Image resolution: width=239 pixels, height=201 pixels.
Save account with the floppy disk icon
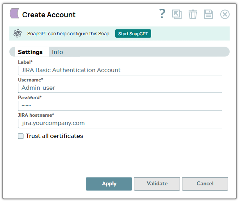[209, 14]
